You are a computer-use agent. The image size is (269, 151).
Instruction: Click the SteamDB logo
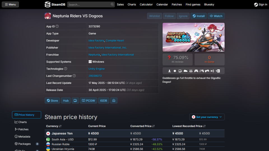point(55,4)
